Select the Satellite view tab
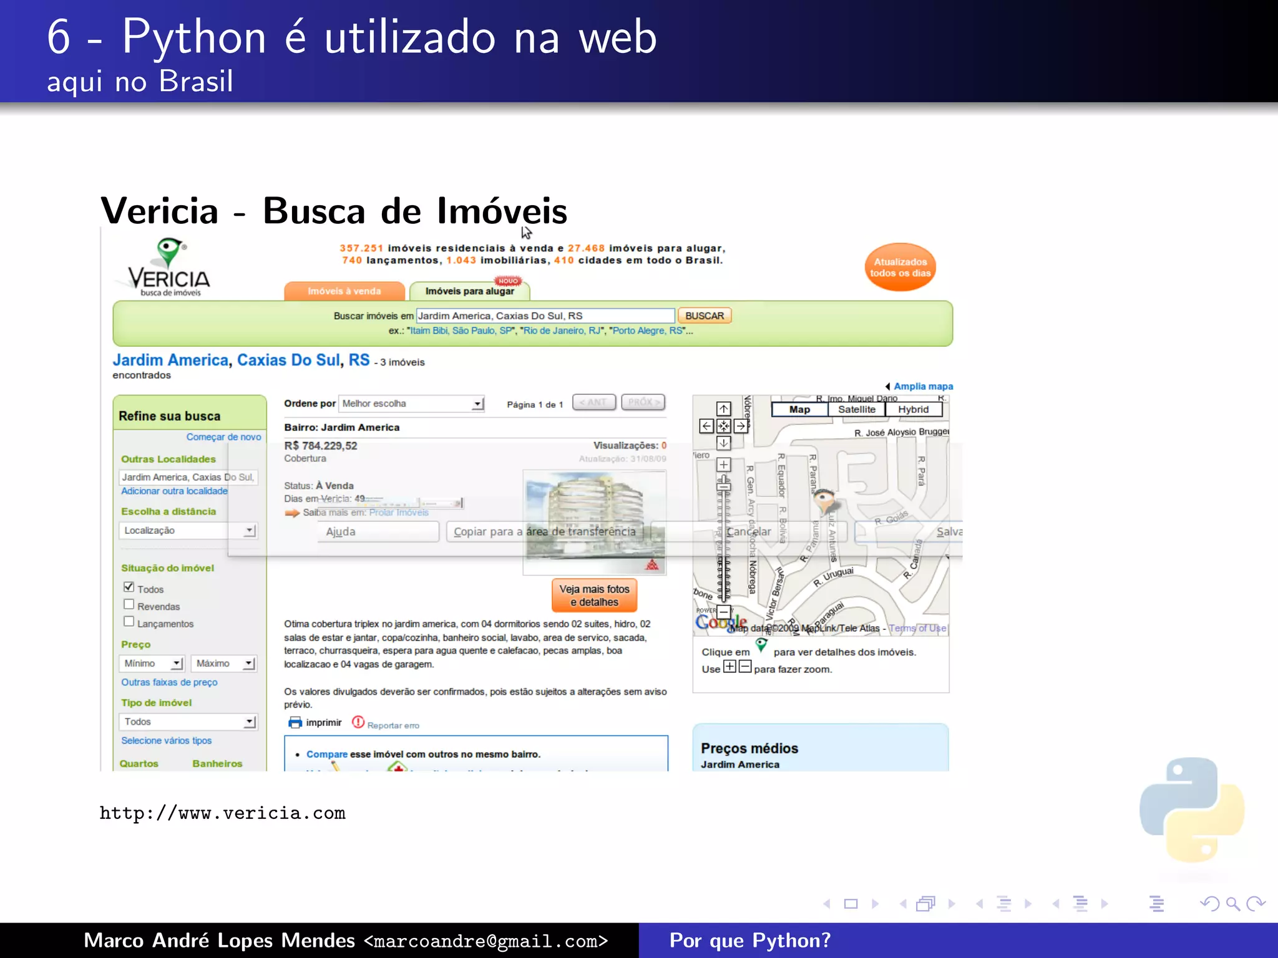This screenshot has height=958, width=1278. click(x=857, y=410)
